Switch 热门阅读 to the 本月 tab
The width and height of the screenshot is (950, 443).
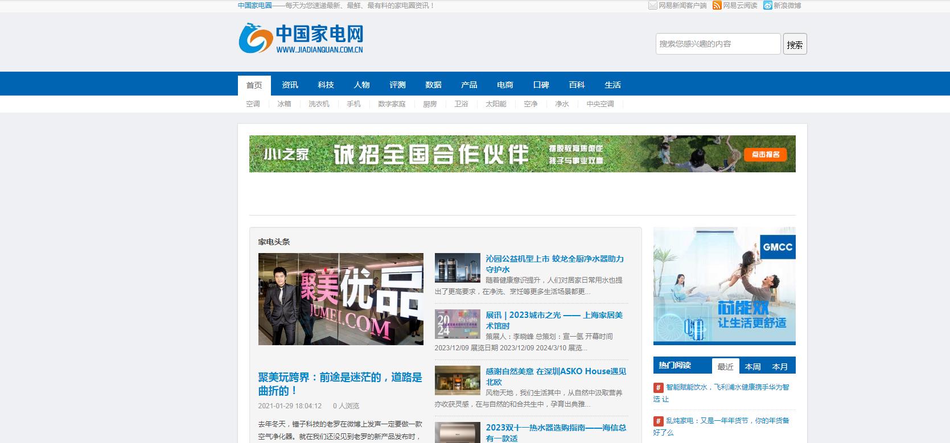[780, 366]
